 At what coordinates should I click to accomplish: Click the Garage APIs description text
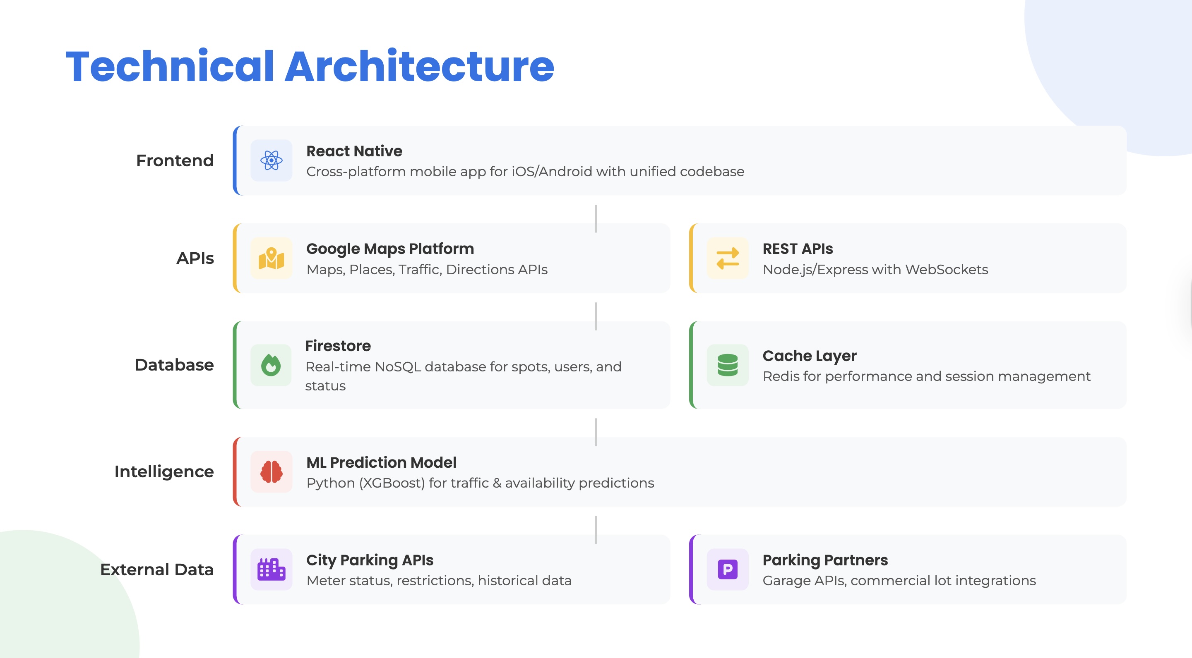coord(899,580)
